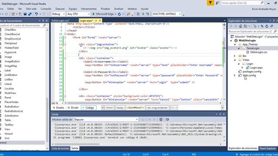This screenshot has height=156, width=278.
Task: Open the Editar menu
Action: point(10,9)
